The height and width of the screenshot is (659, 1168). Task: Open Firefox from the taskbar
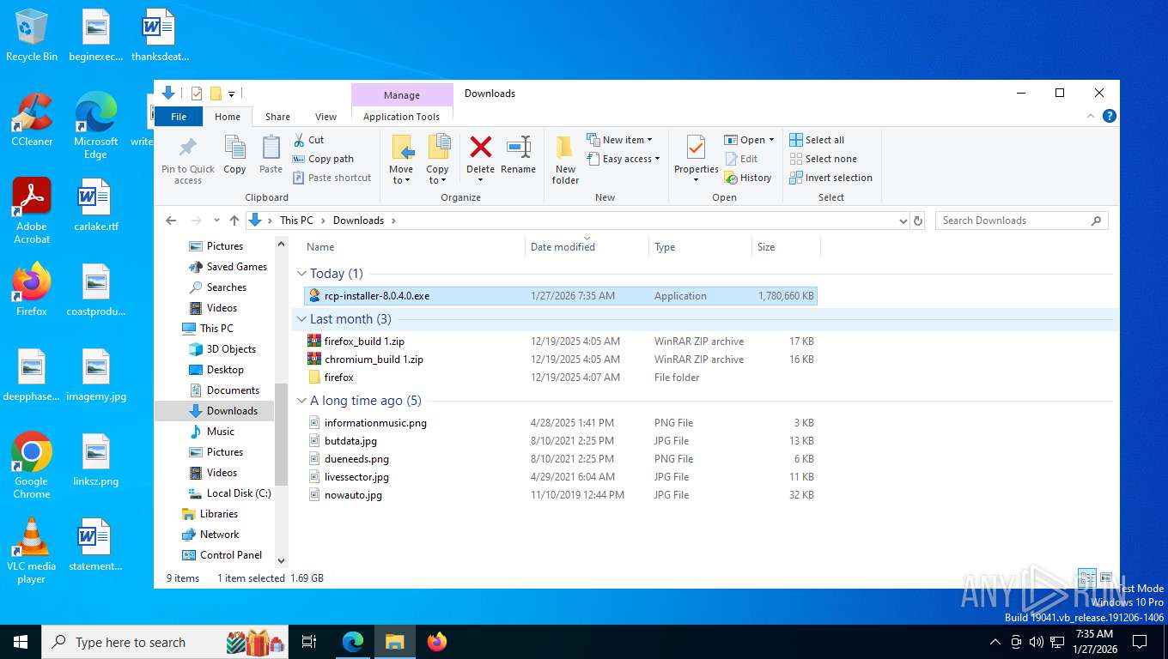point(437,641)
